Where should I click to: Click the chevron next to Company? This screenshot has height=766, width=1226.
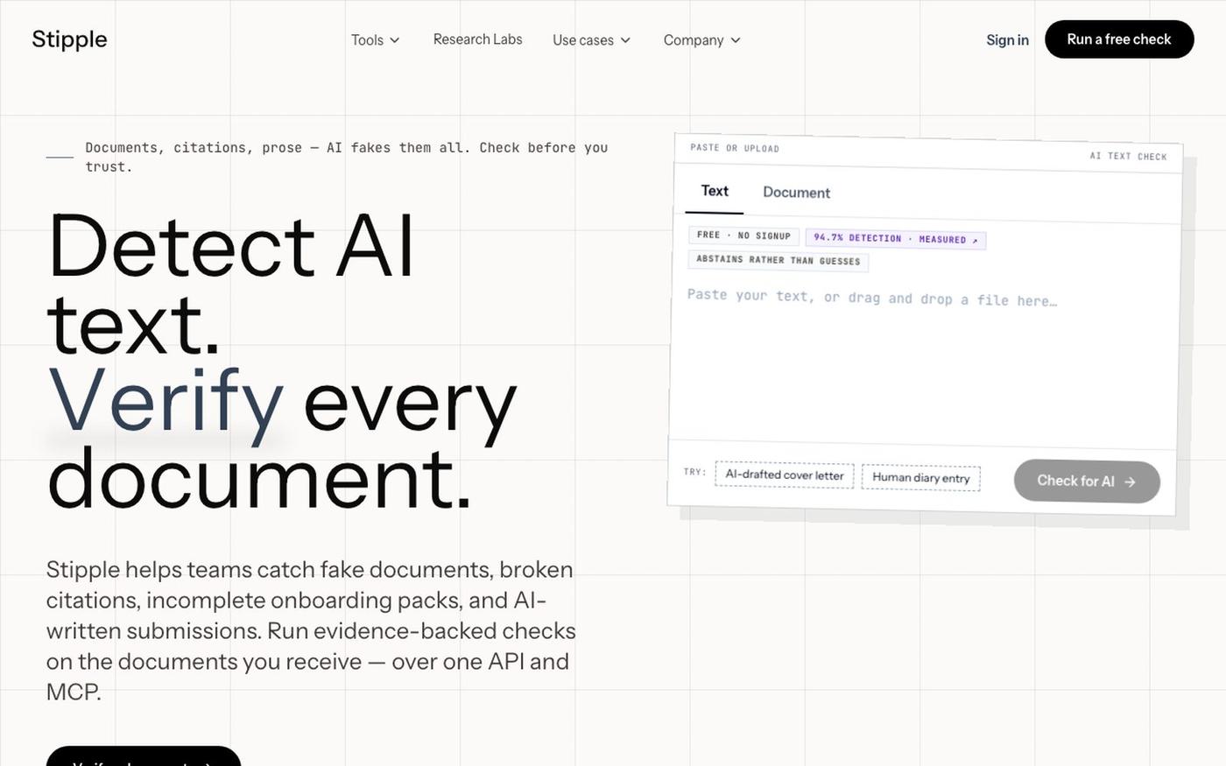click(736, 40)
